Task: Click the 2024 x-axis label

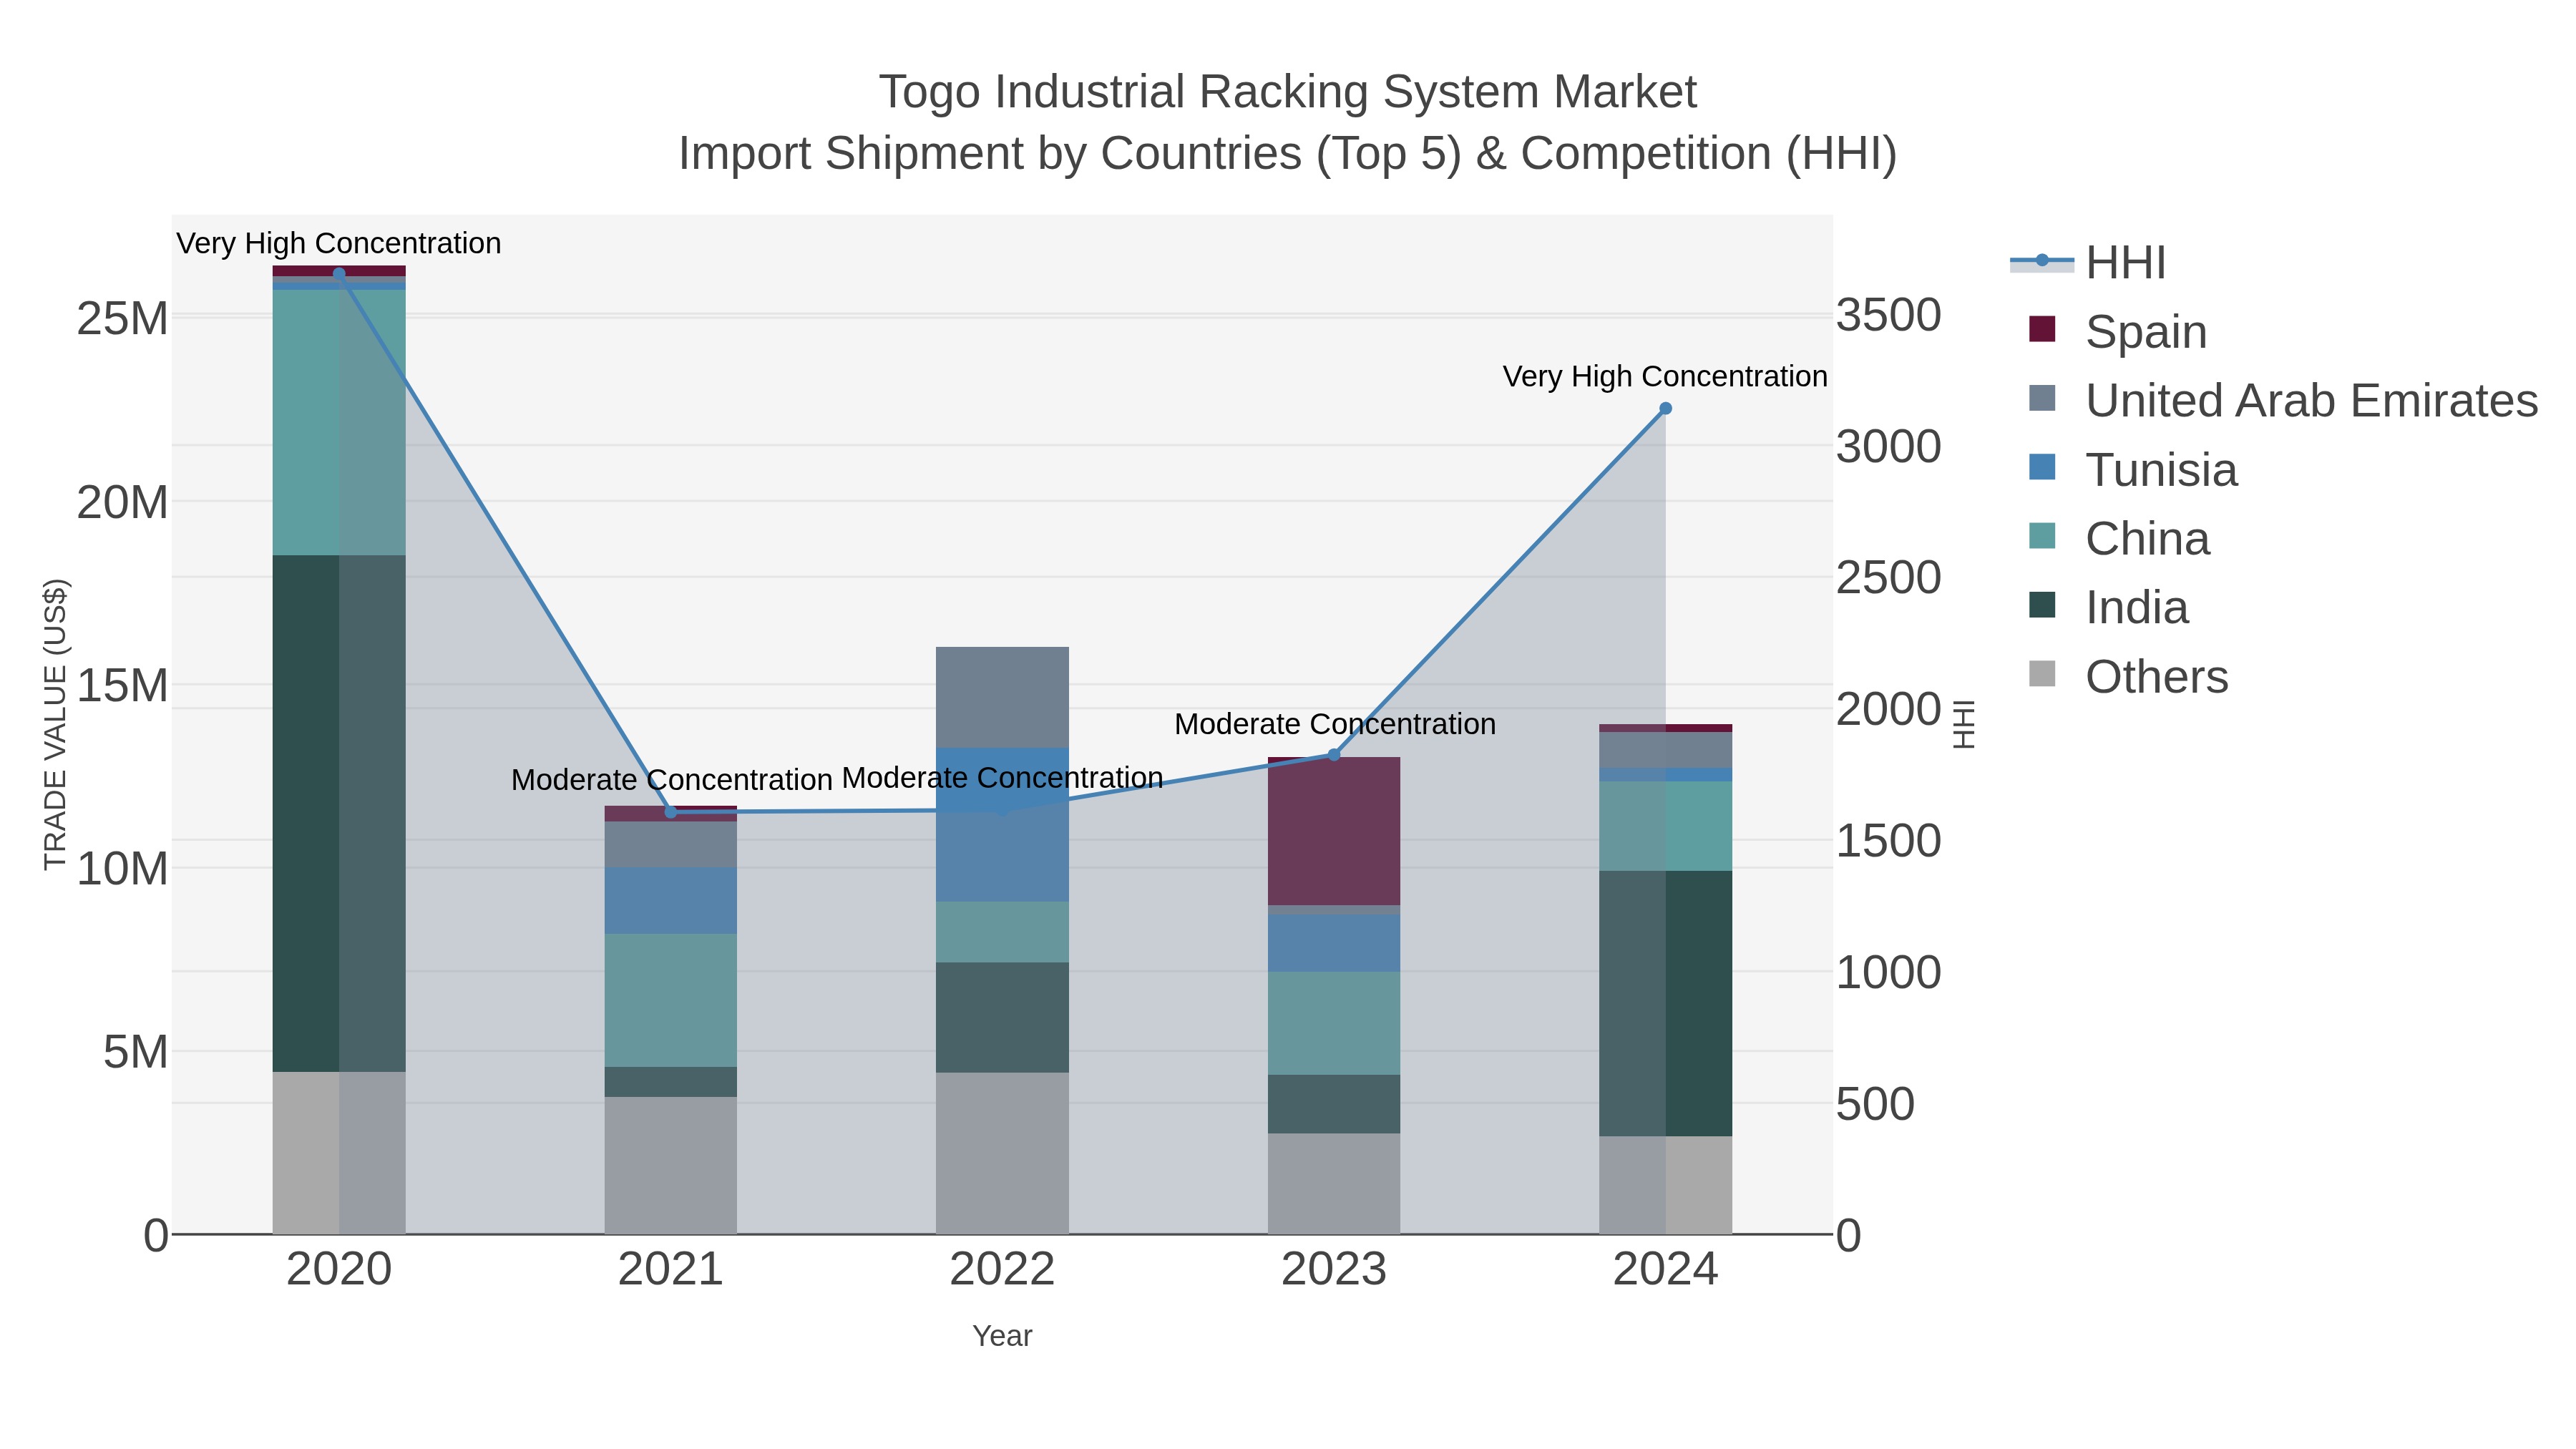Action: point(1666,1269)
